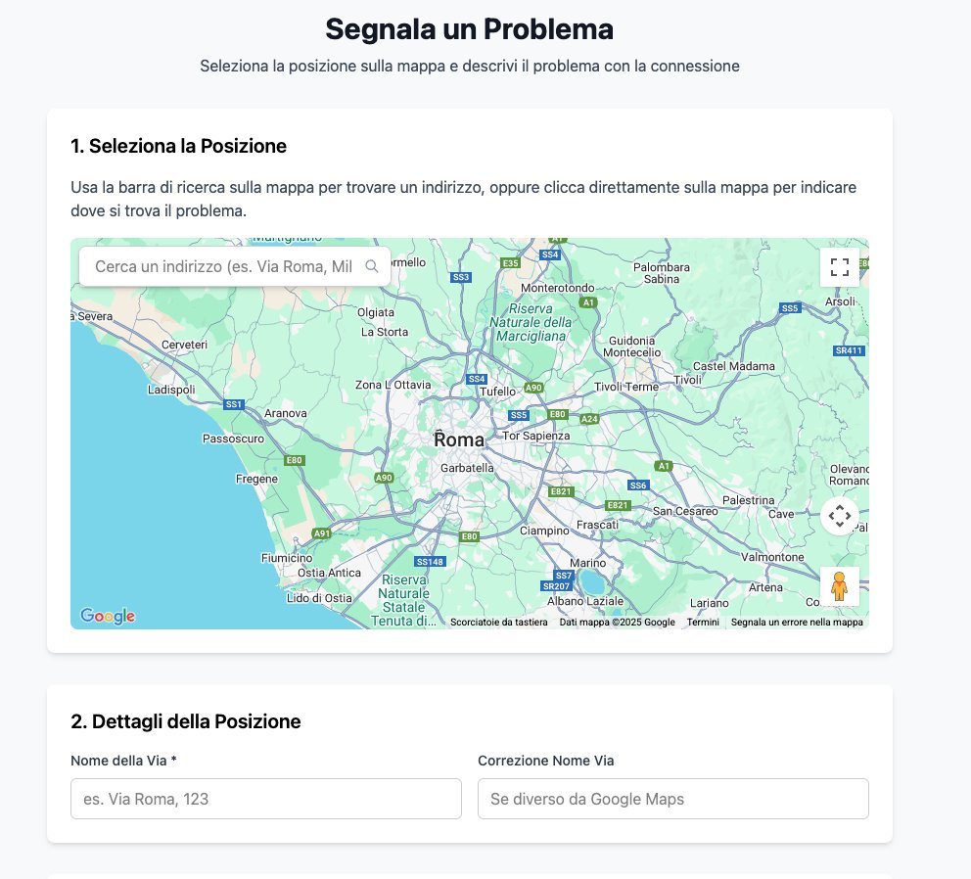Click the Correzione Nome Via field
The height and width of the screenshot is (879, 971).
click(672, 799)
